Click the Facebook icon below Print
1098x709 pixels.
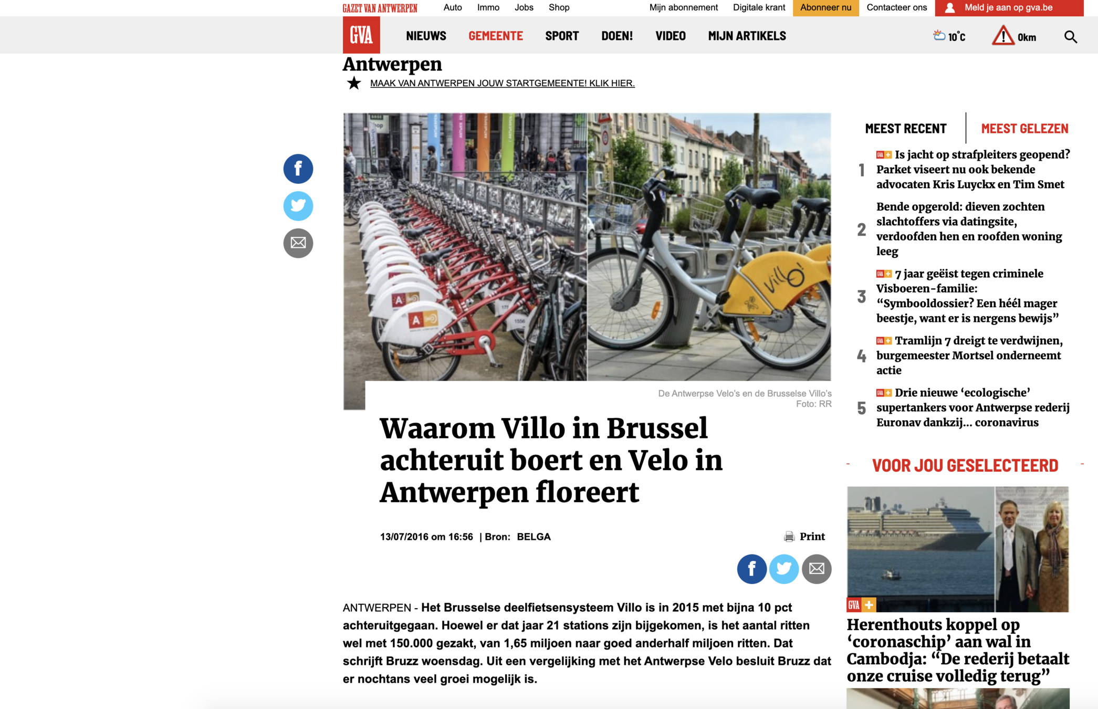pos(752,569)
